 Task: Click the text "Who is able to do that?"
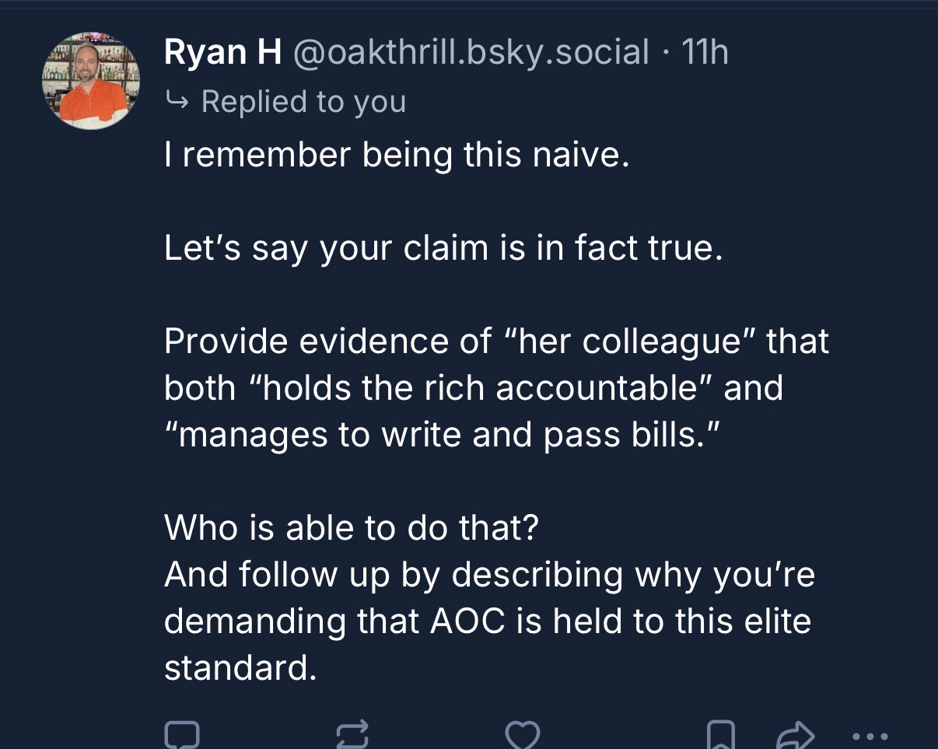pyautogui.click(x=351, y=527)
